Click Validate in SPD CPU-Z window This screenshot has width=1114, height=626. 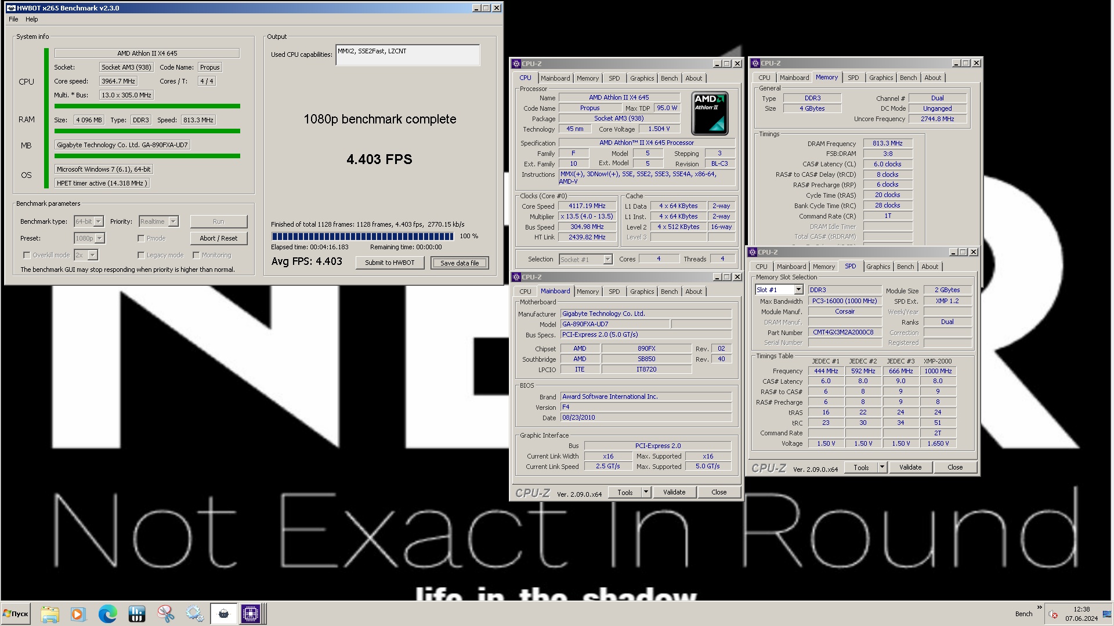click(x=910, y=467)
